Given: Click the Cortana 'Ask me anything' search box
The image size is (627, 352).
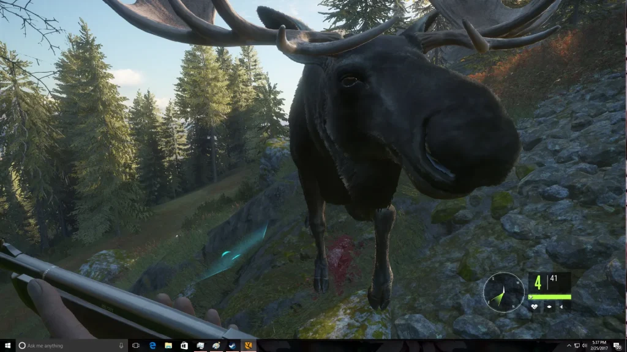Looking at the screenshot, I should coord(71,346).
